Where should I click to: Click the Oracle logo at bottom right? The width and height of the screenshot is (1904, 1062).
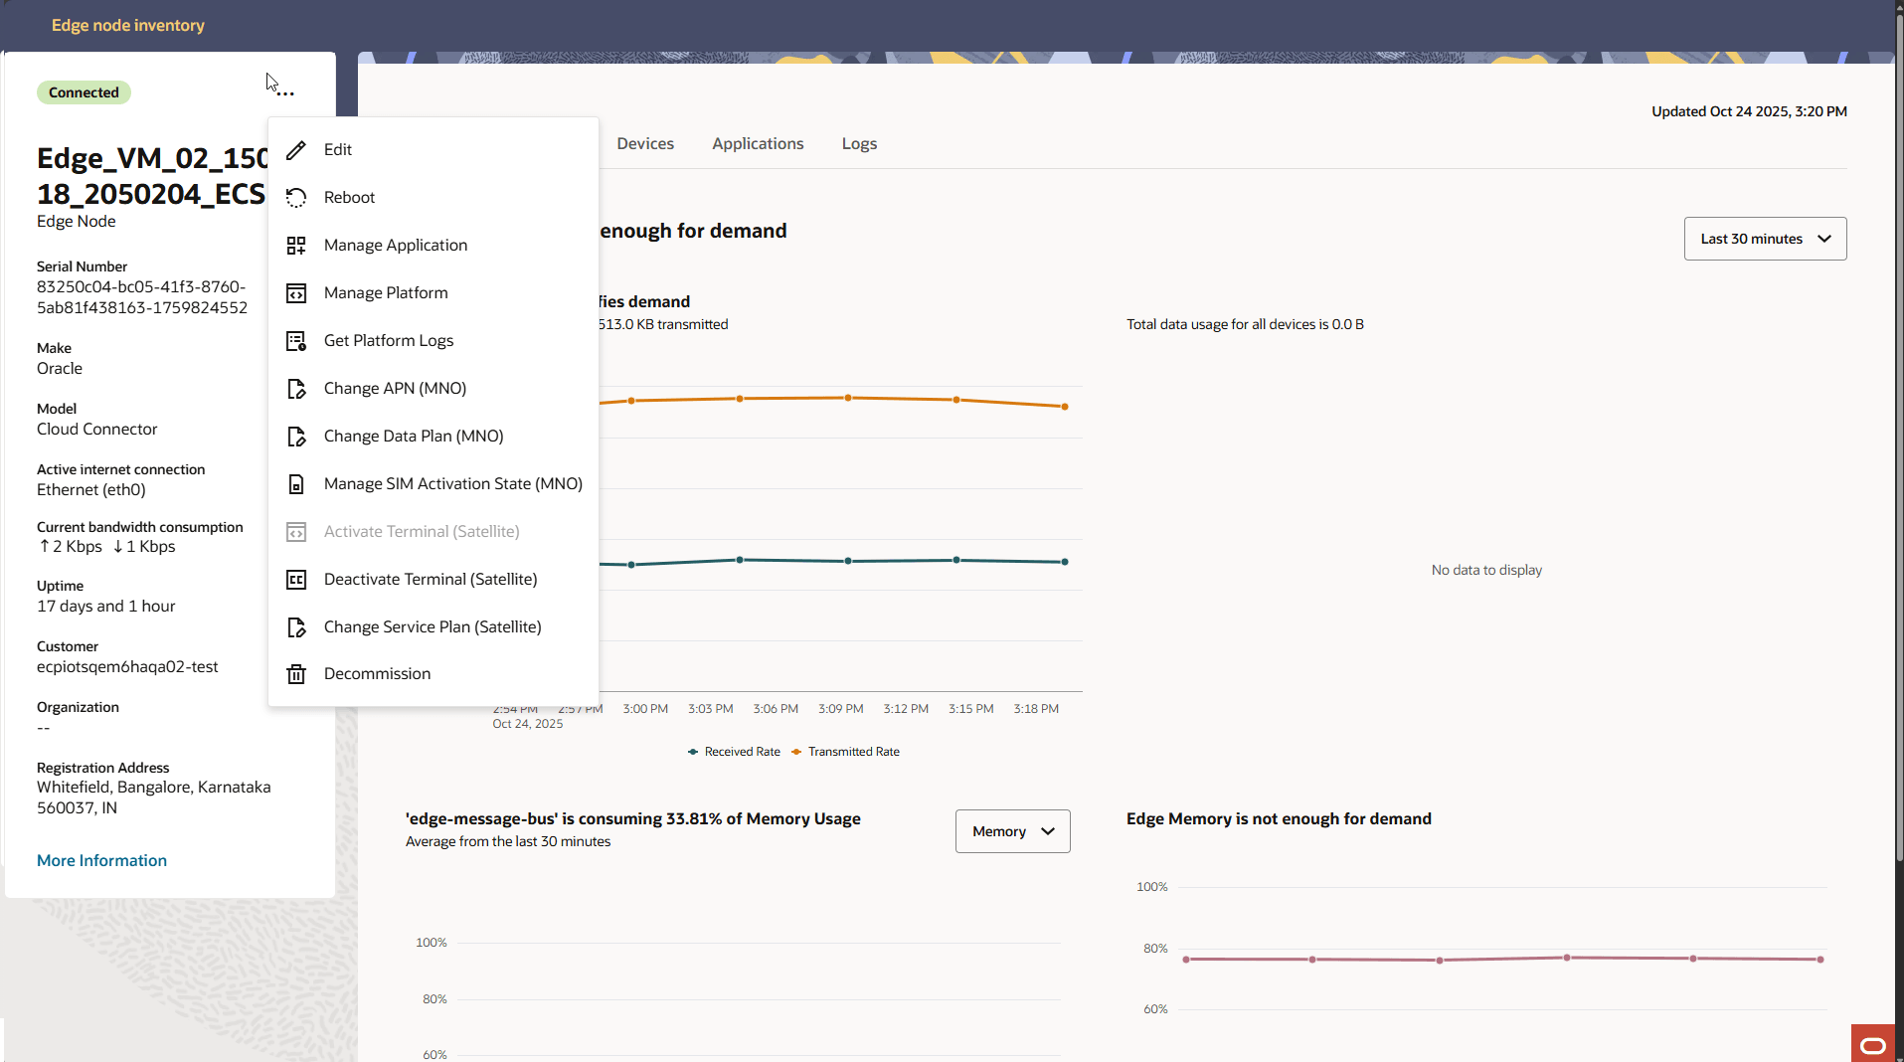coord(1874,1043)
